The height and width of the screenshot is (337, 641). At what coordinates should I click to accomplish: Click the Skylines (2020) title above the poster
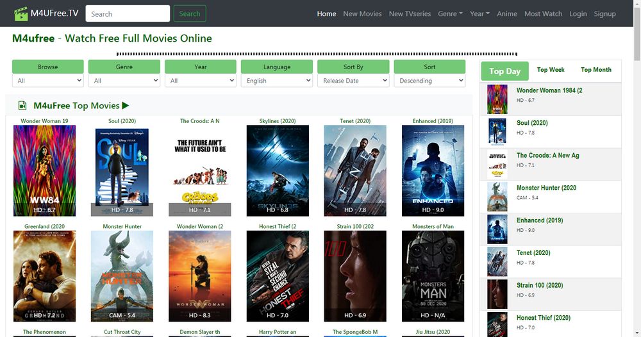coord(278,121)
